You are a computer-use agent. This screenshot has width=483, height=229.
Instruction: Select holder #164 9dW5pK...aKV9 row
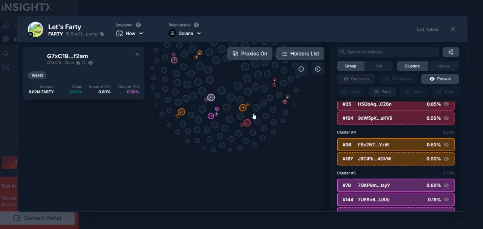396,118
